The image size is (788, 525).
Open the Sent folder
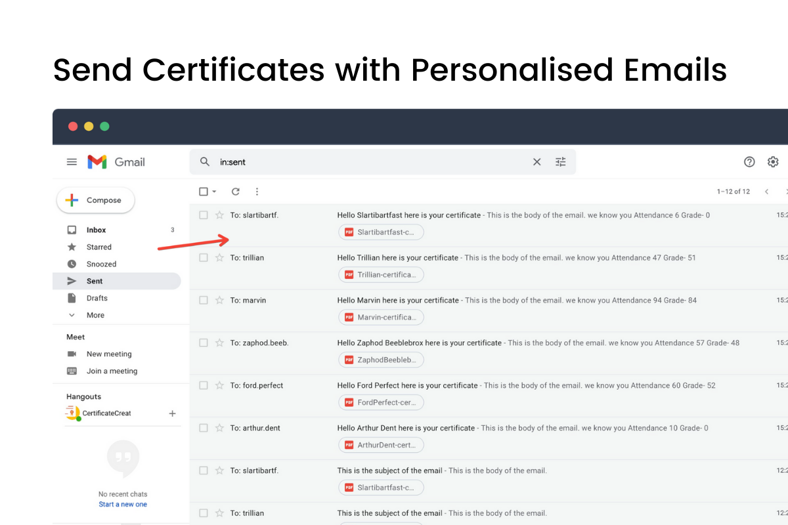(94, 281)
